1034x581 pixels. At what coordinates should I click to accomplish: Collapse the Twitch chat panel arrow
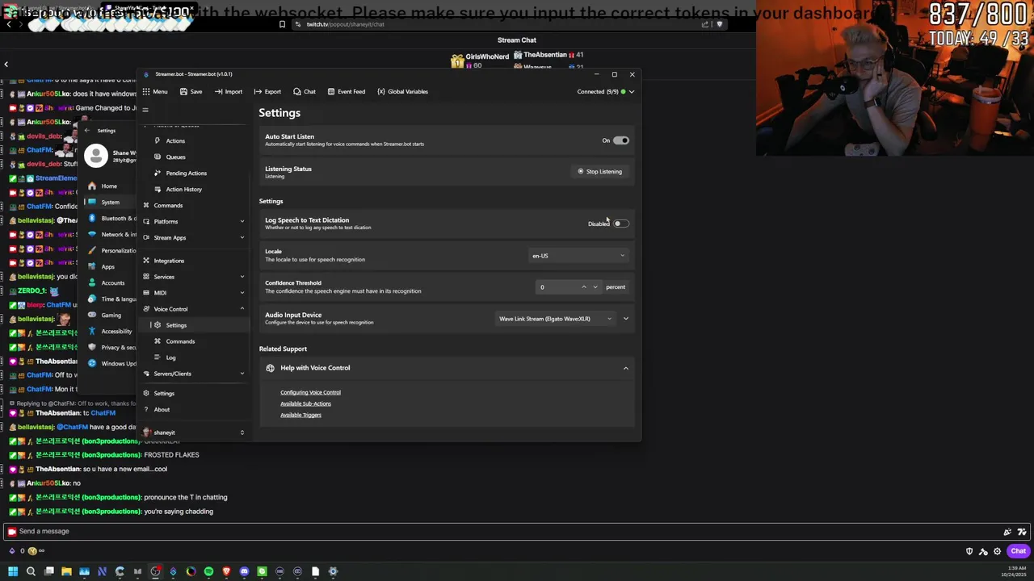[6, 64]
